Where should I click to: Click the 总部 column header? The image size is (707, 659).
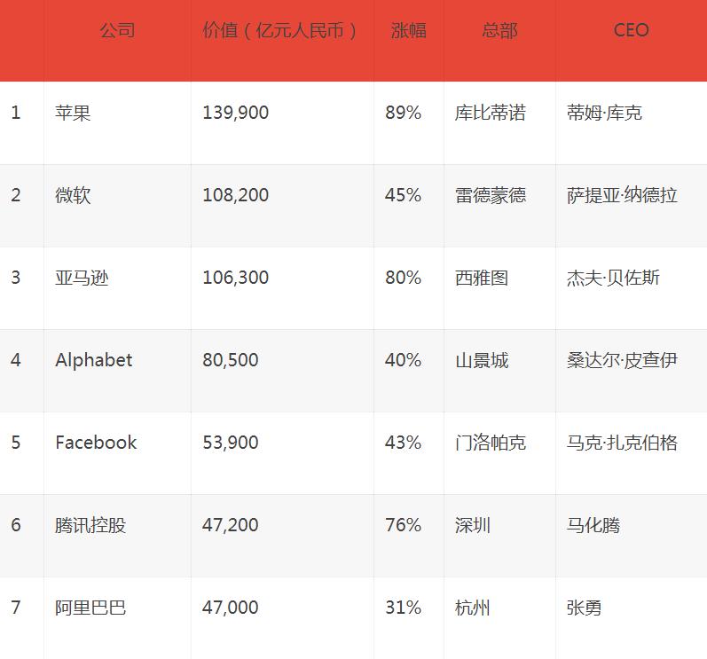[499, 31]
